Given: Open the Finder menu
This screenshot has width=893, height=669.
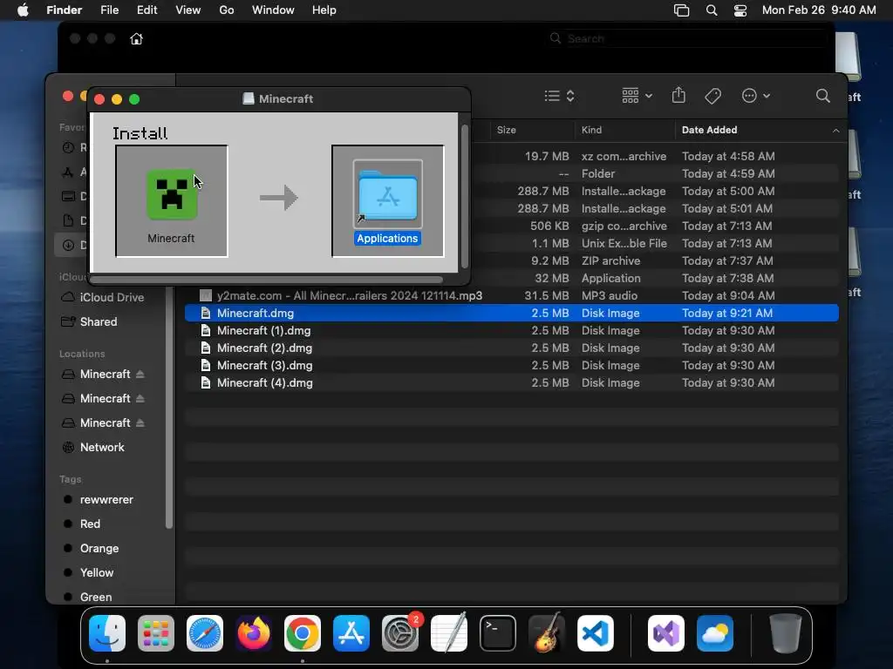Looking at the screenshot, I should (x=64, y=10).
